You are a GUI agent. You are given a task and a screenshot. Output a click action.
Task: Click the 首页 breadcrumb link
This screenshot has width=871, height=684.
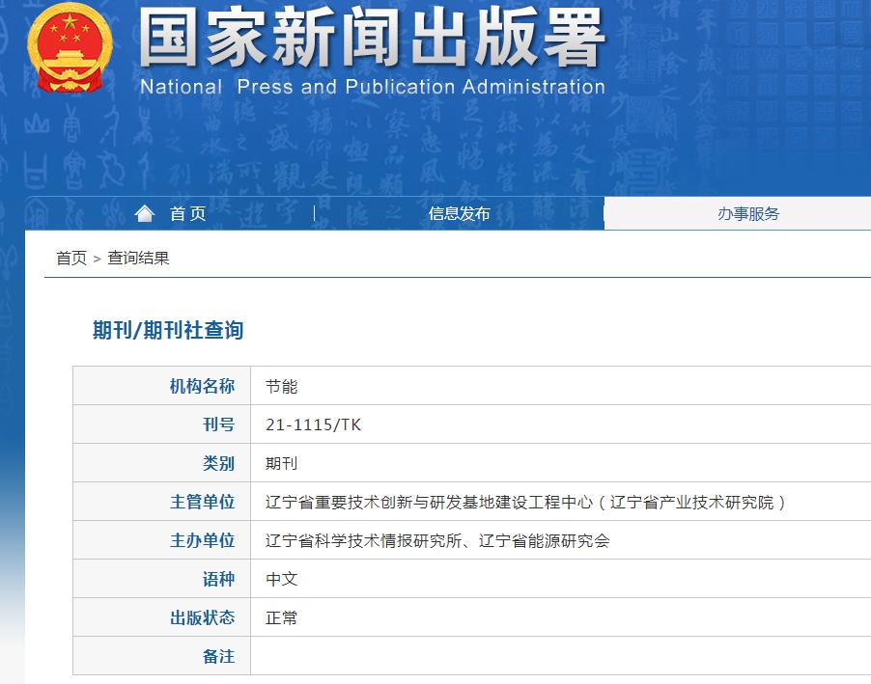click(x=70, y=257)
